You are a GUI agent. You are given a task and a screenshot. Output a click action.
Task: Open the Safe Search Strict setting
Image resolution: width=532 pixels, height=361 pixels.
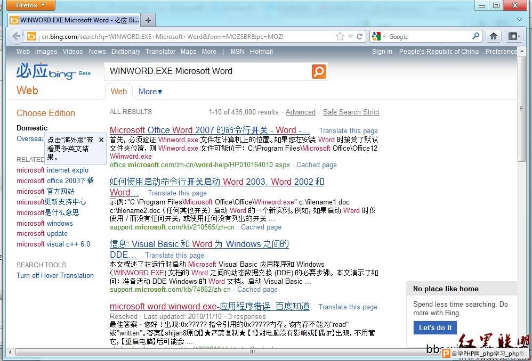click(351, 112)
